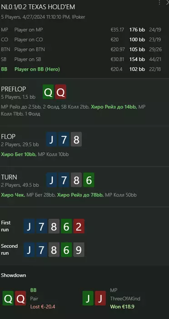Click the blue J card in FLOP row
The width and height of the screenshot is (169, 319).
(x=51, y=139)
